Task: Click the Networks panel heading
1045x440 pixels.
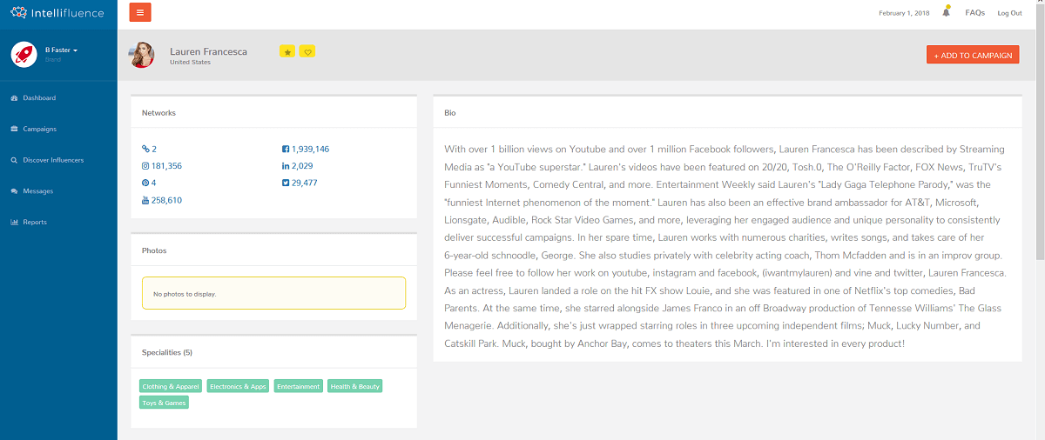Action: point(158,113)
